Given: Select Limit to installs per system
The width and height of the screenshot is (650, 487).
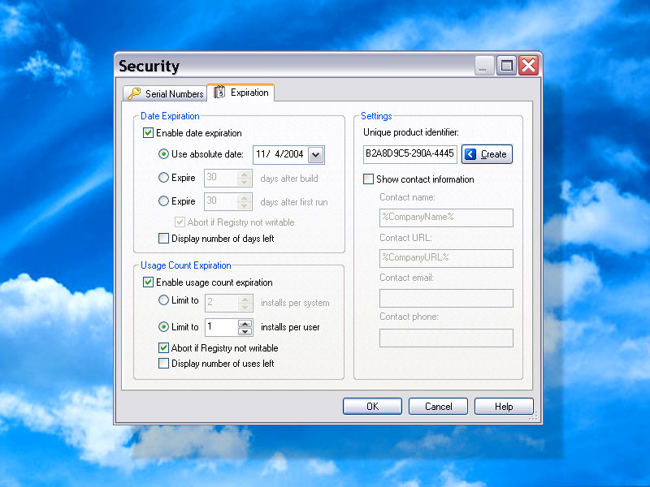Looking at the screenshot, I should coord(164,300).
